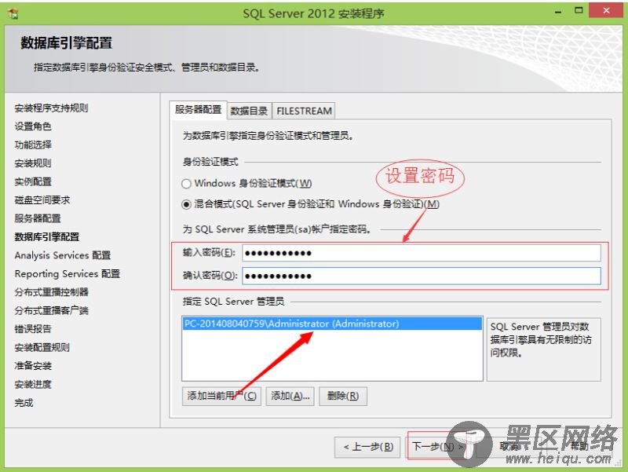Click 安装程序支持规则 step in sidebar
Screen dimensions: 628x472
pos(51,108)
